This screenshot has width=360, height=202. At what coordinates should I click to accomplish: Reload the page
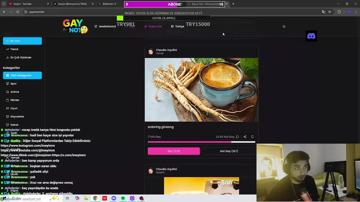[17, 12]
